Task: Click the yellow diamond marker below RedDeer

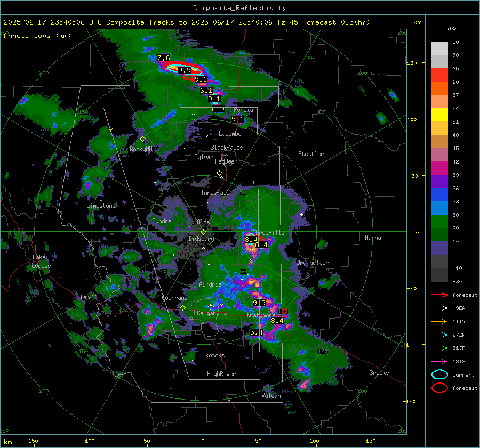Action: click(219, 173)
